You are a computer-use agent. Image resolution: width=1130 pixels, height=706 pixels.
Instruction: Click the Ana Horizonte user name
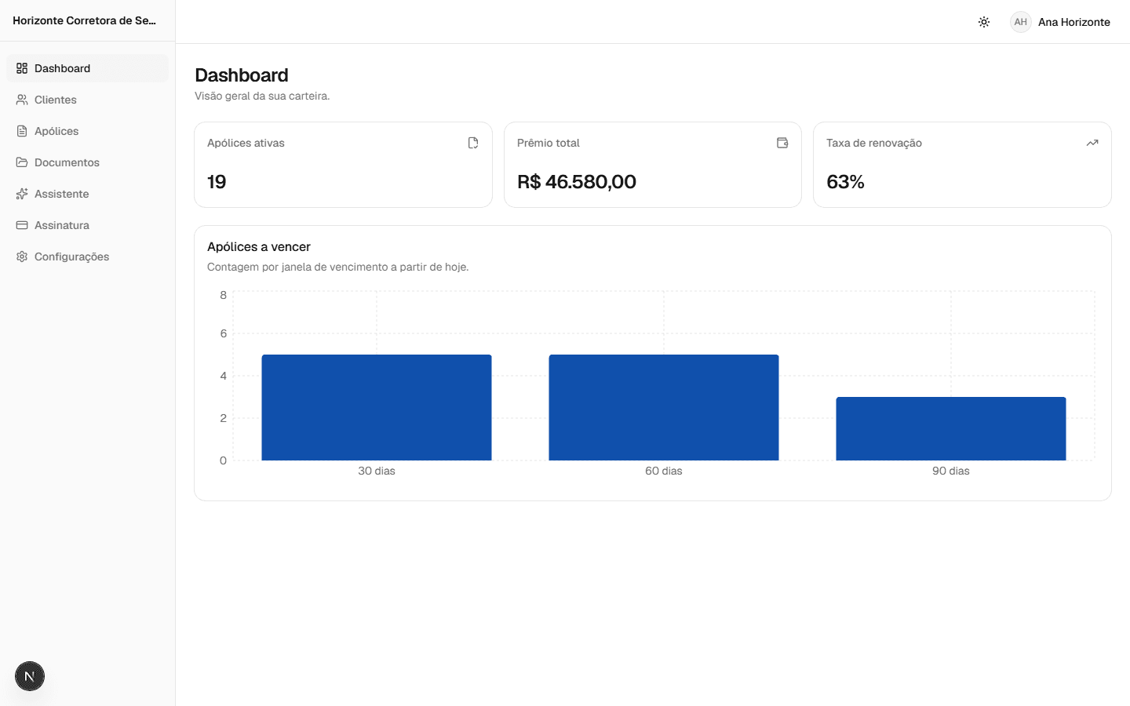[1074, 22]
